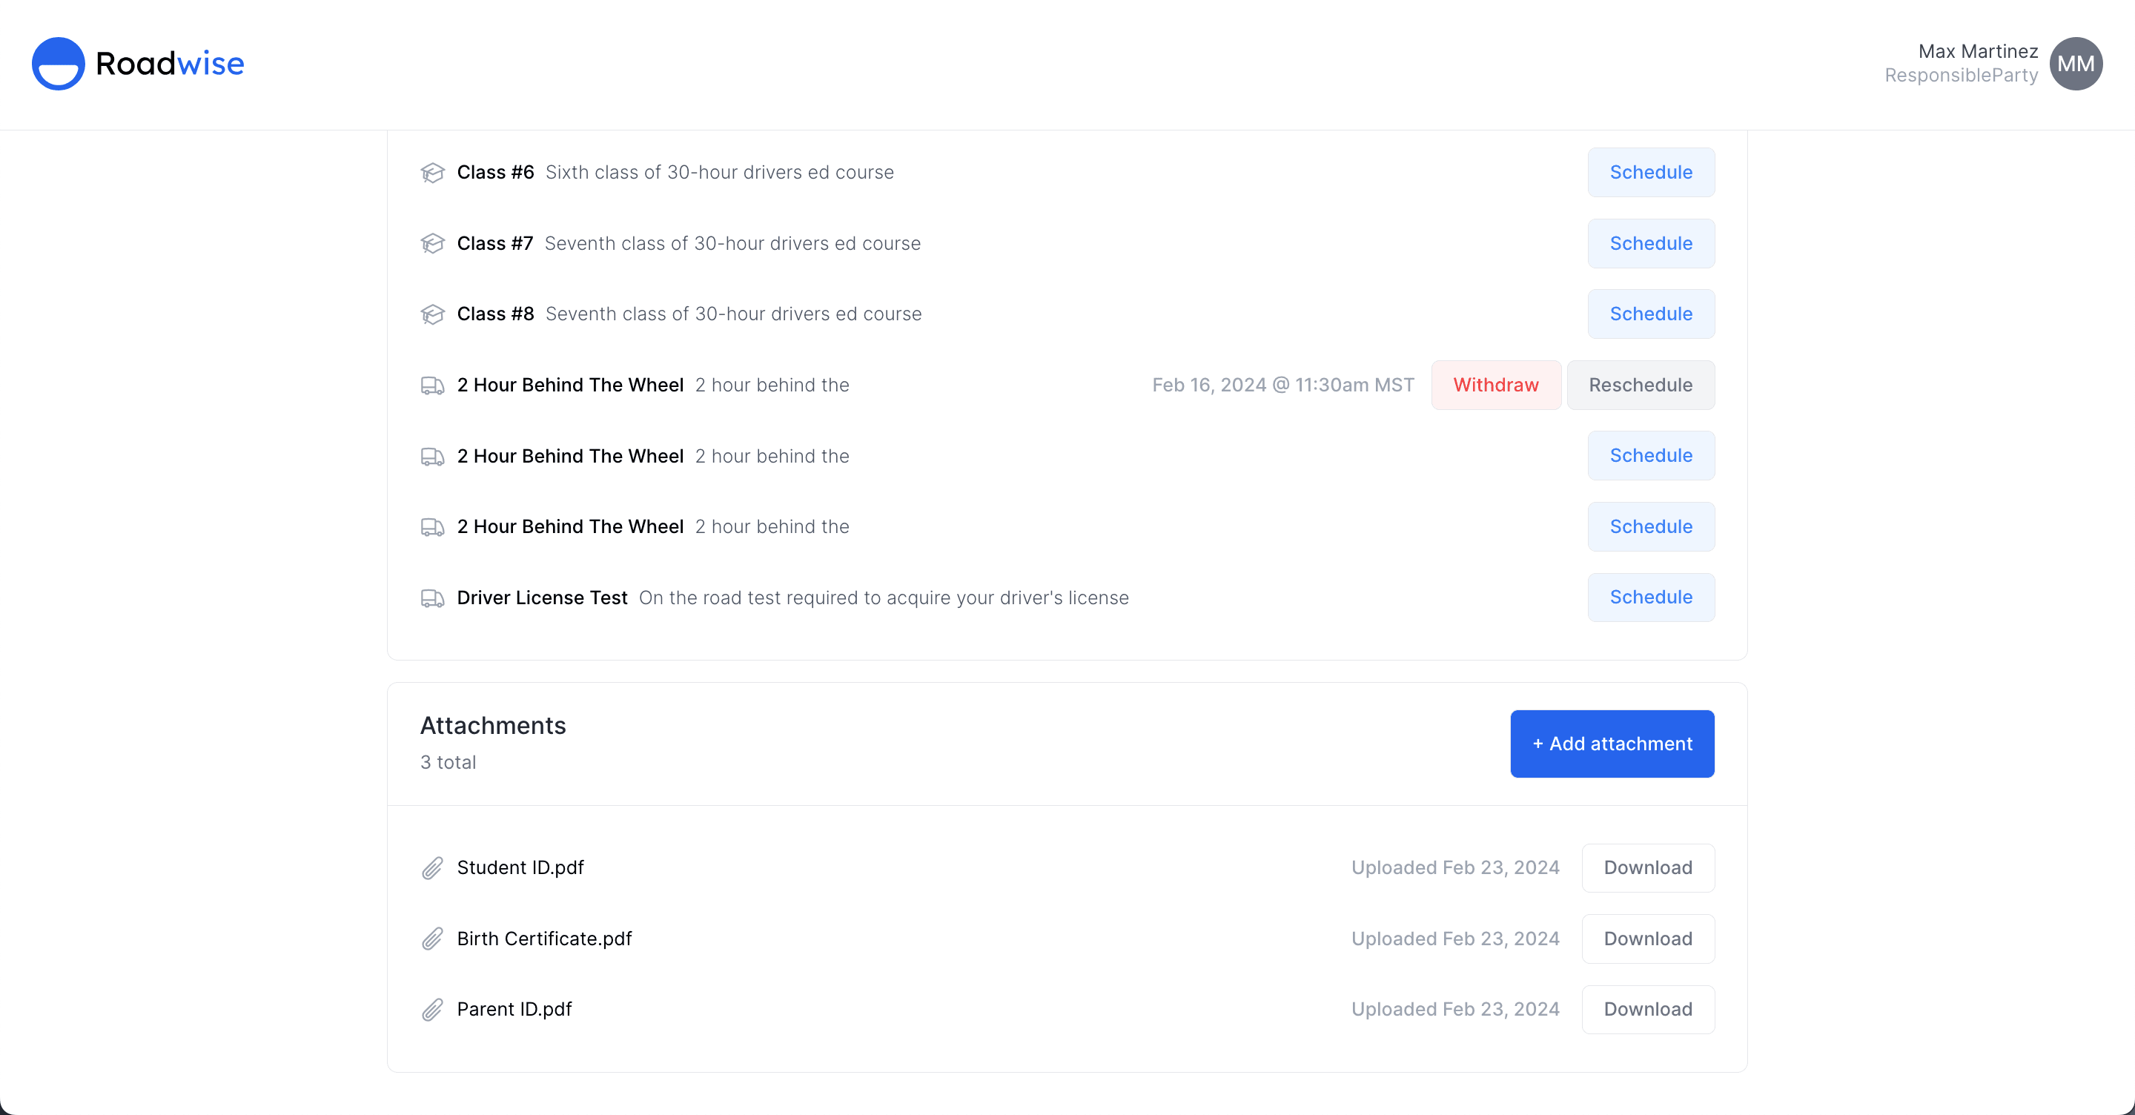
Task: Click the Roadwise logo icon
Action: pos(58,64)
